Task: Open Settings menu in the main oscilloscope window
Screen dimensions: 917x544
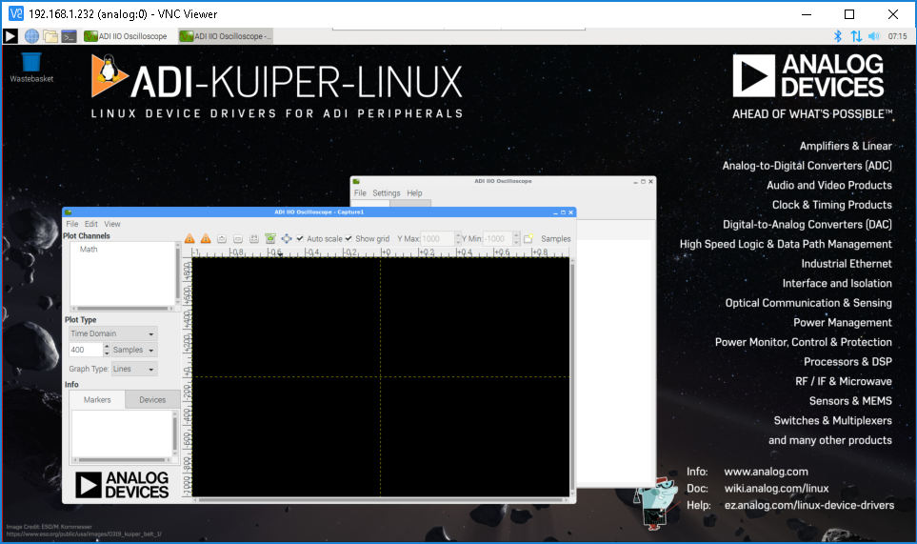Action: 387,193
